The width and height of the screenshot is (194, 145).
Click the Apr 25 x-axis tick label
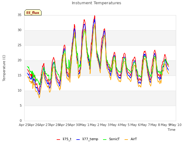(24, 125)
